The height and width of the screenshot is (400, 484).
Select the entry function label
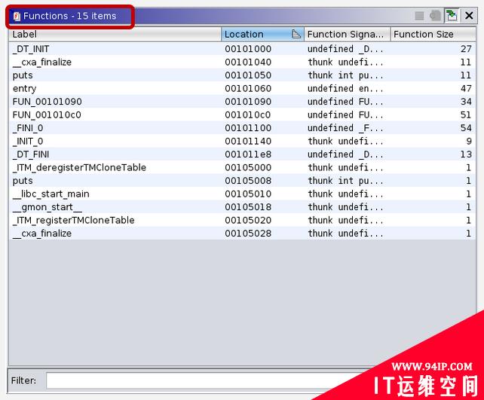click(x=24, y=88)
